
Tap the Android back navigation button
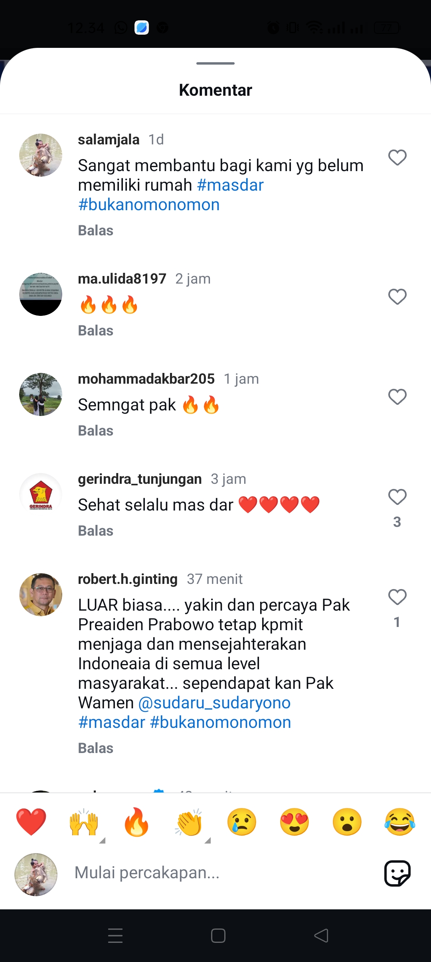[x=321, y=936]
